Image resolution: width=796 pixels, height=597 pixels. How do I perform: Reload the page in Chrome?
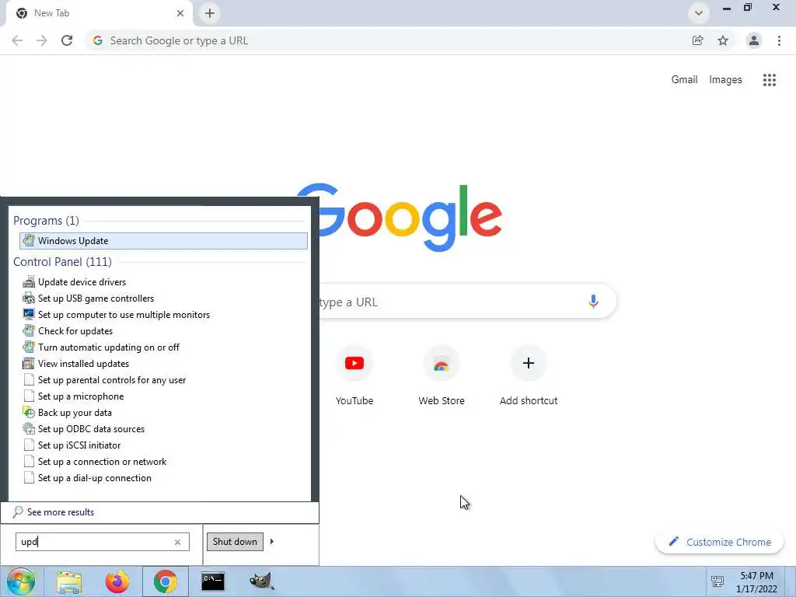click(67, 40)
